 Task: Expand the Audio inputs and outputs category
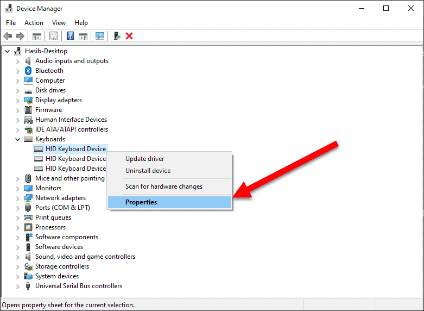(x=17, y=61)
